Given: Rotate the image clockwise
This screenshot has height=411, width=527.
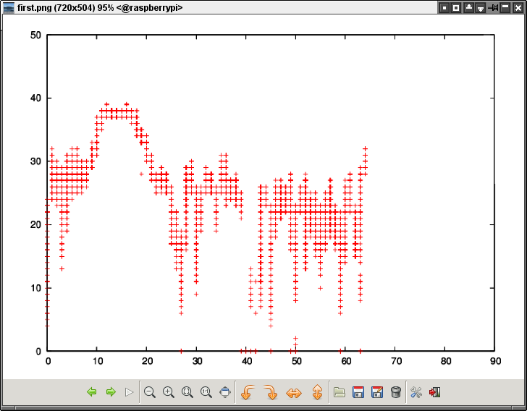Looking at the screenshot, I should (x=270, y=392).
